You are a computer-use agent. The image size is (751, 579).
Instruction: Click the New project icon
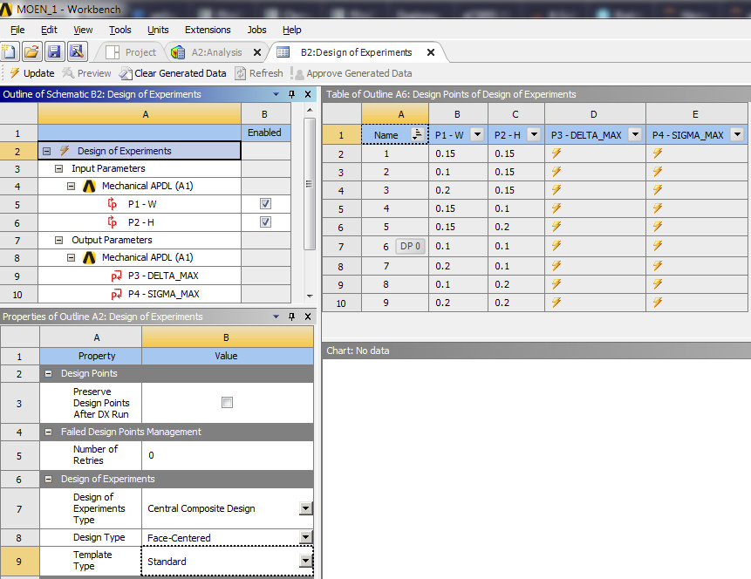pos(10,51)
